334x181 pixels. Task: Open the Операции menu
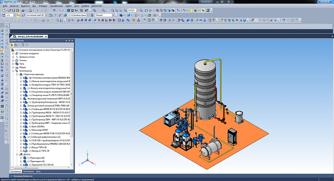[x=43, y=6]
